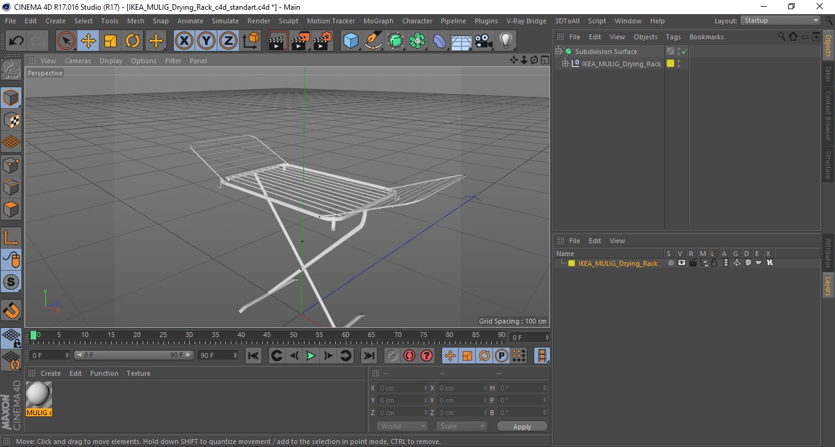Open the Attributes side tab
The width and height of the screenshot is (835, 447).
tap(828, 253)
